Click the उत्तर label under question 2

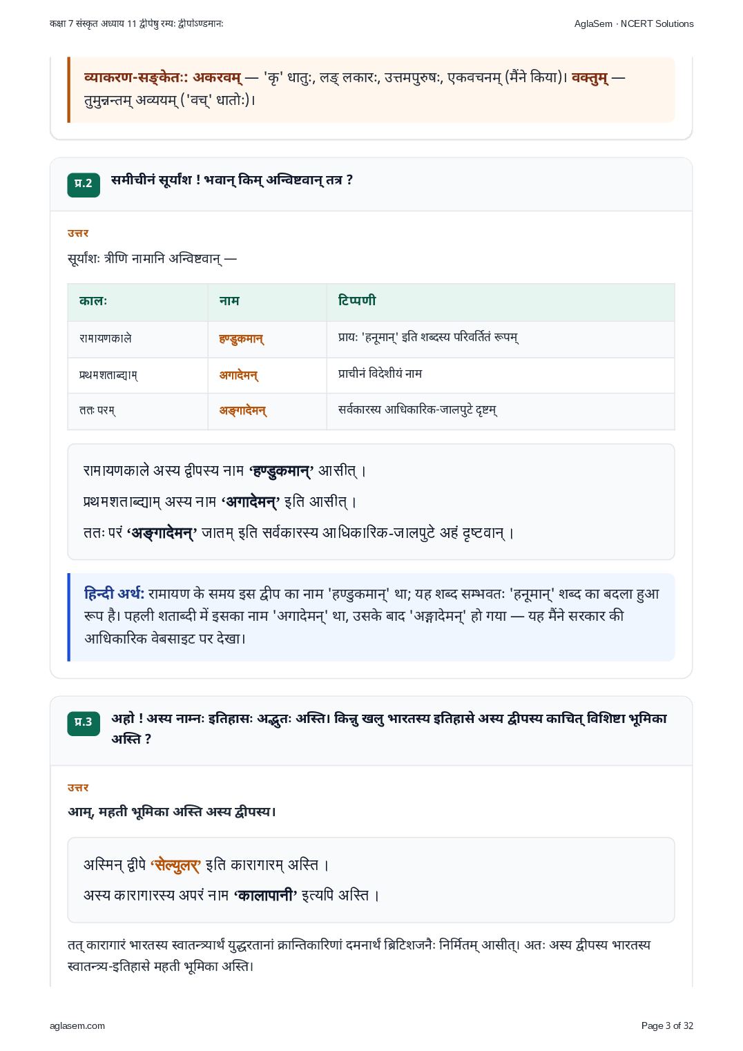click(x=78, y=233)
